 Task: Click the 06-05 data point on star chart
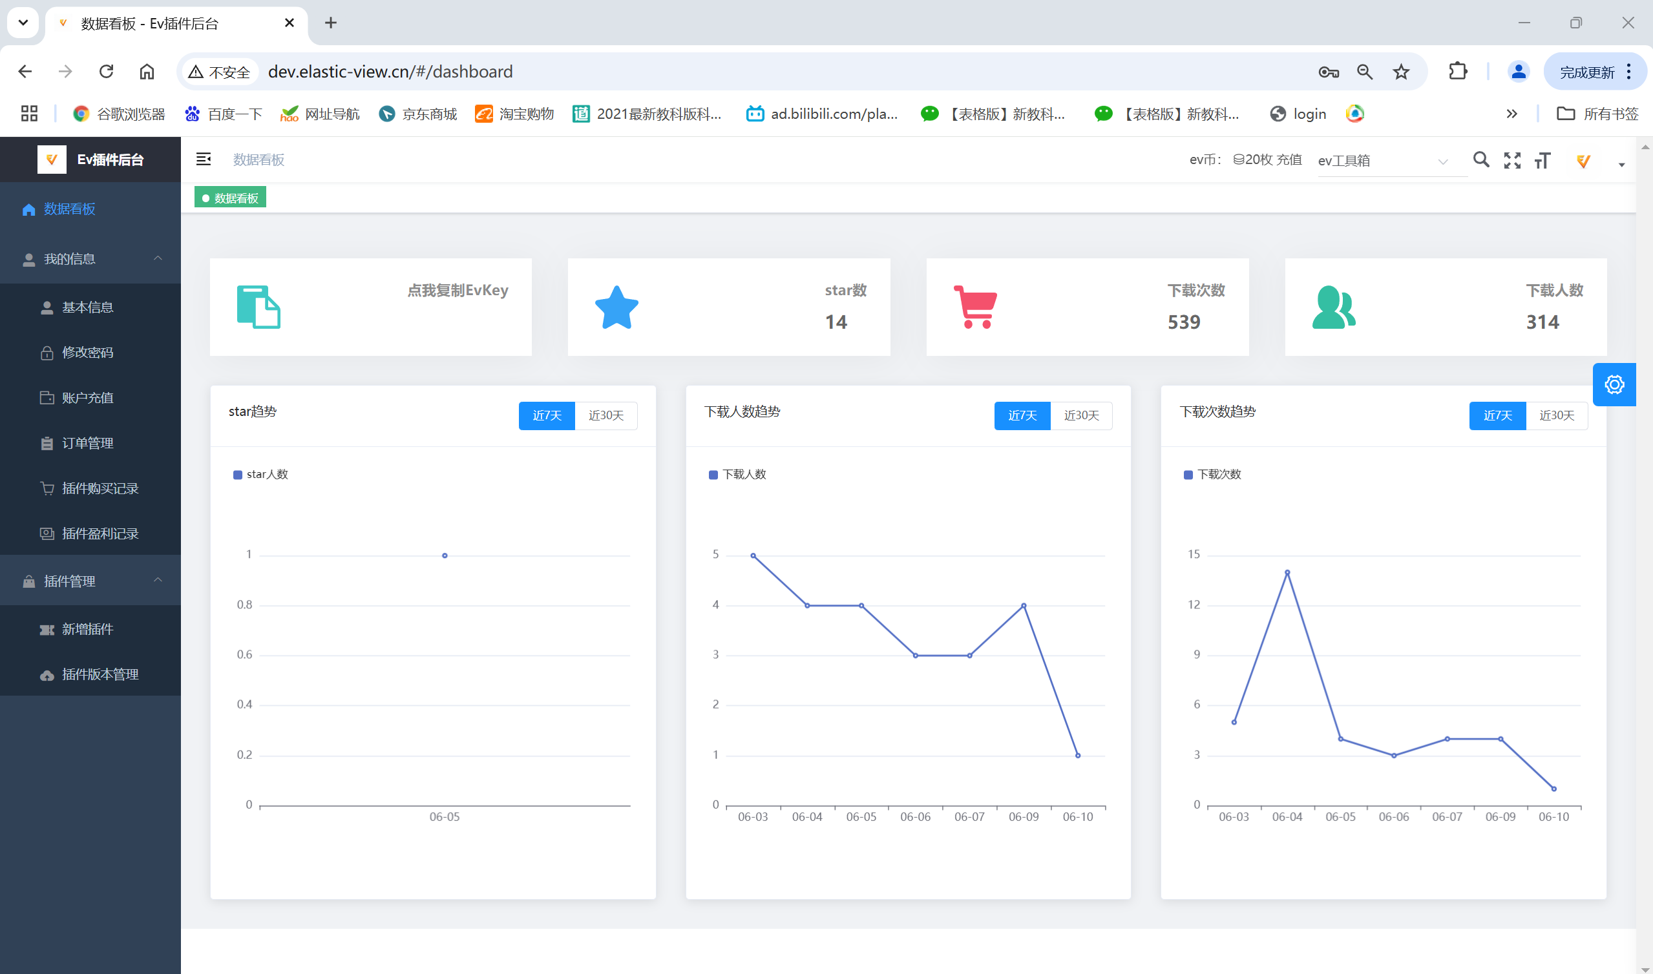[445, 555]
